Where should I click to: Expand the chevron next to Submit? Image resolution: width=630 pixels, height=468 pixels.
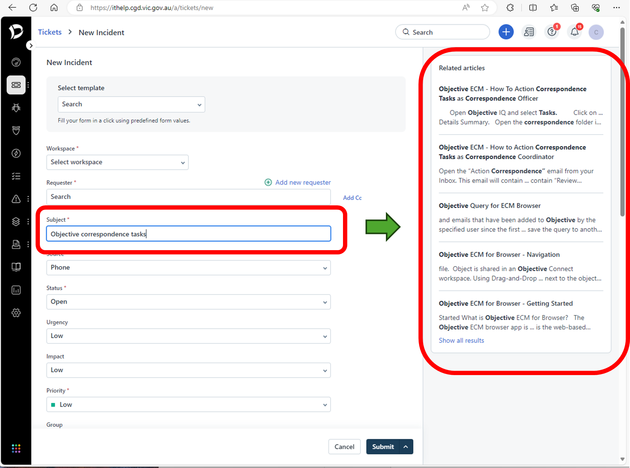click(406, 446)
